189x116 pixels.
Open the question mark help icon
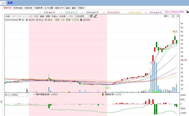click(x=30, y=95)
